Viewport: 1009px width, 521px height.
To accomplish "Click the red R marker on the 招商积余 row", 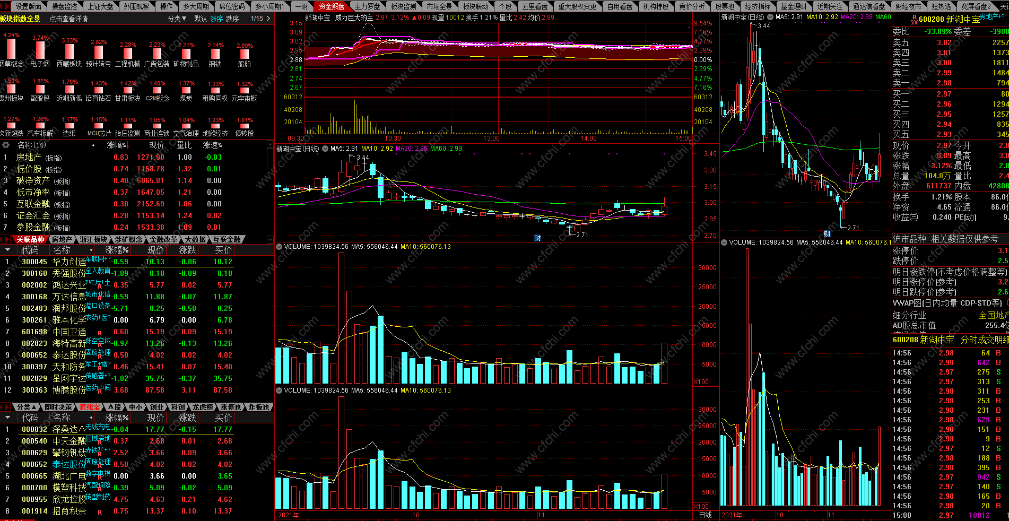I will [100, 512].
